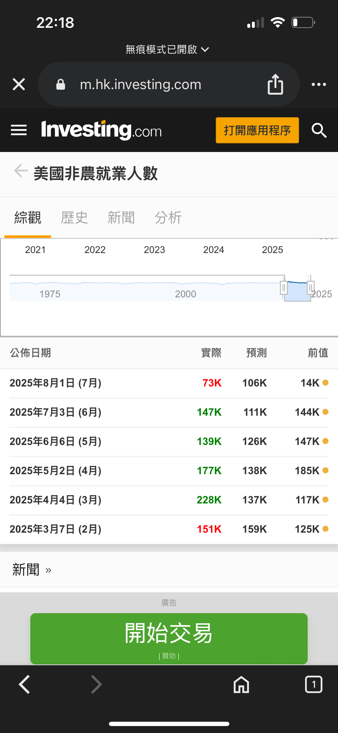This screenshot has height=733, width=338.
Task: Tap the share icon in address bar
Action: coord(275,84)
